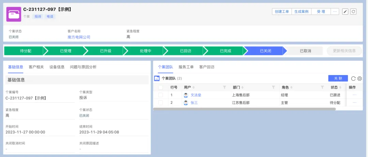The height and width of the screenshot is (157, 368).
Task: Tick the checkbox for row 2 张三
Action: point(160,103)
